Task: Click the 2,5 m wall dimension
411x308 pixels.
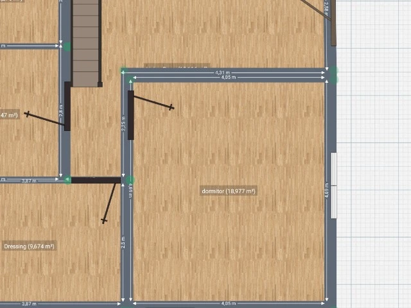Action: pos(124,244)
